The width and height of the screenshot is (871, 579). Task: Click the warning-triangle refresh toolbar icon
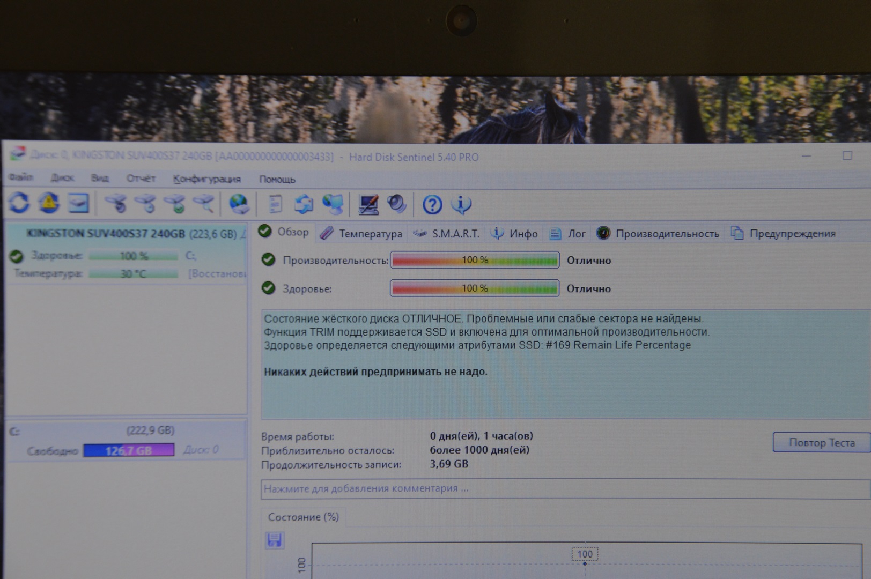point(49,203)
